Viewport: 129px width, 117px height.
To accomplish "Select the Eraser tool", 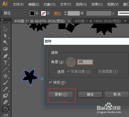I will 5,102.
